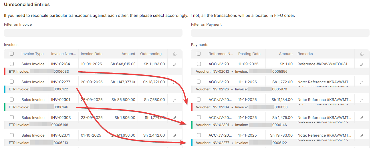373x148 pixels.
Task: Select all invoices with header checkbox
Action: point(12,54)
